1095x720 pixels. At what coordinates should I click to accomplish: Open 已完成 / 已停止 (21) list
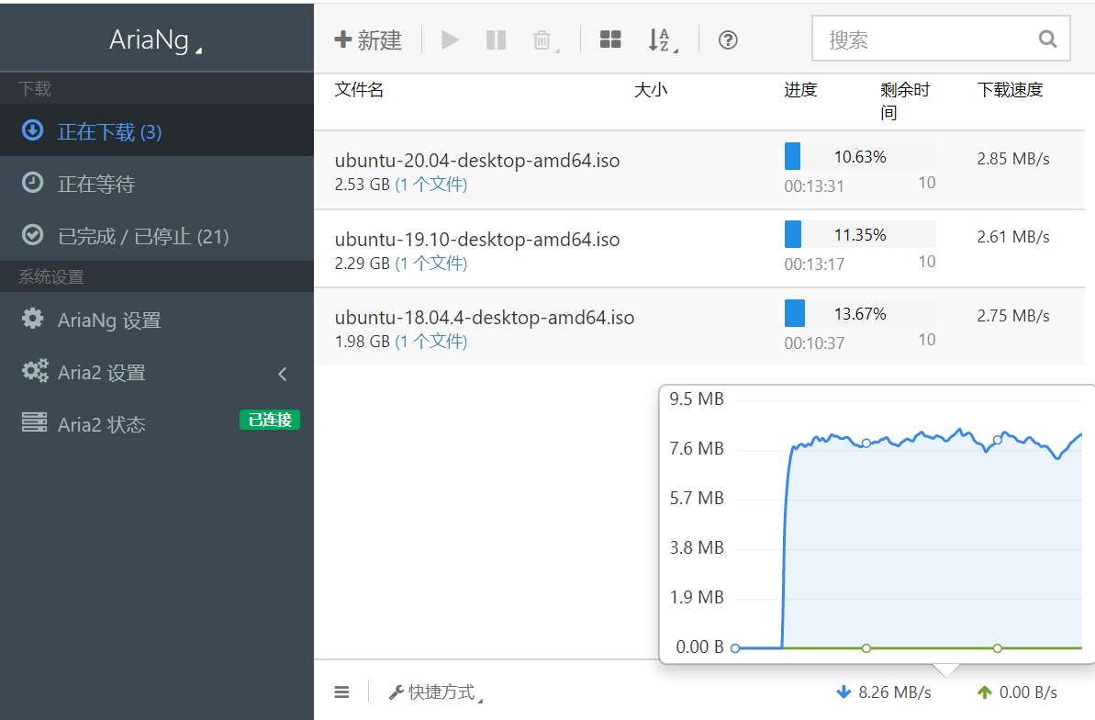click(x=142, y=237)
